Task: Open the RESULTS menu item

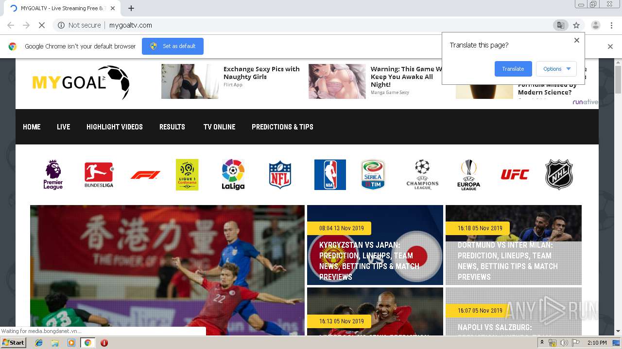Action: coord(172,127)
